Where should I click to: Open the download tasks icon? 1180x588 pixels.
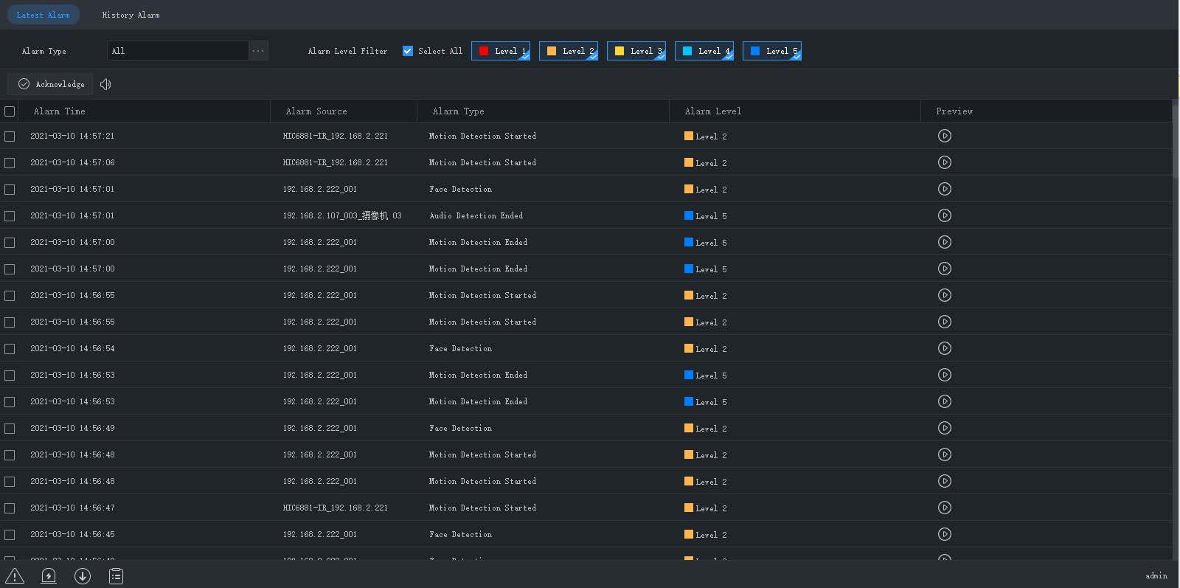point(83,576)
